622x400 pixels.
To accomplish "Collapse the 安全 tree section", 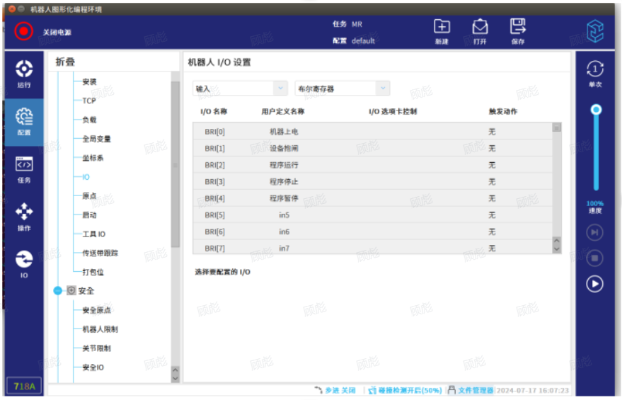I will point(58,290).
